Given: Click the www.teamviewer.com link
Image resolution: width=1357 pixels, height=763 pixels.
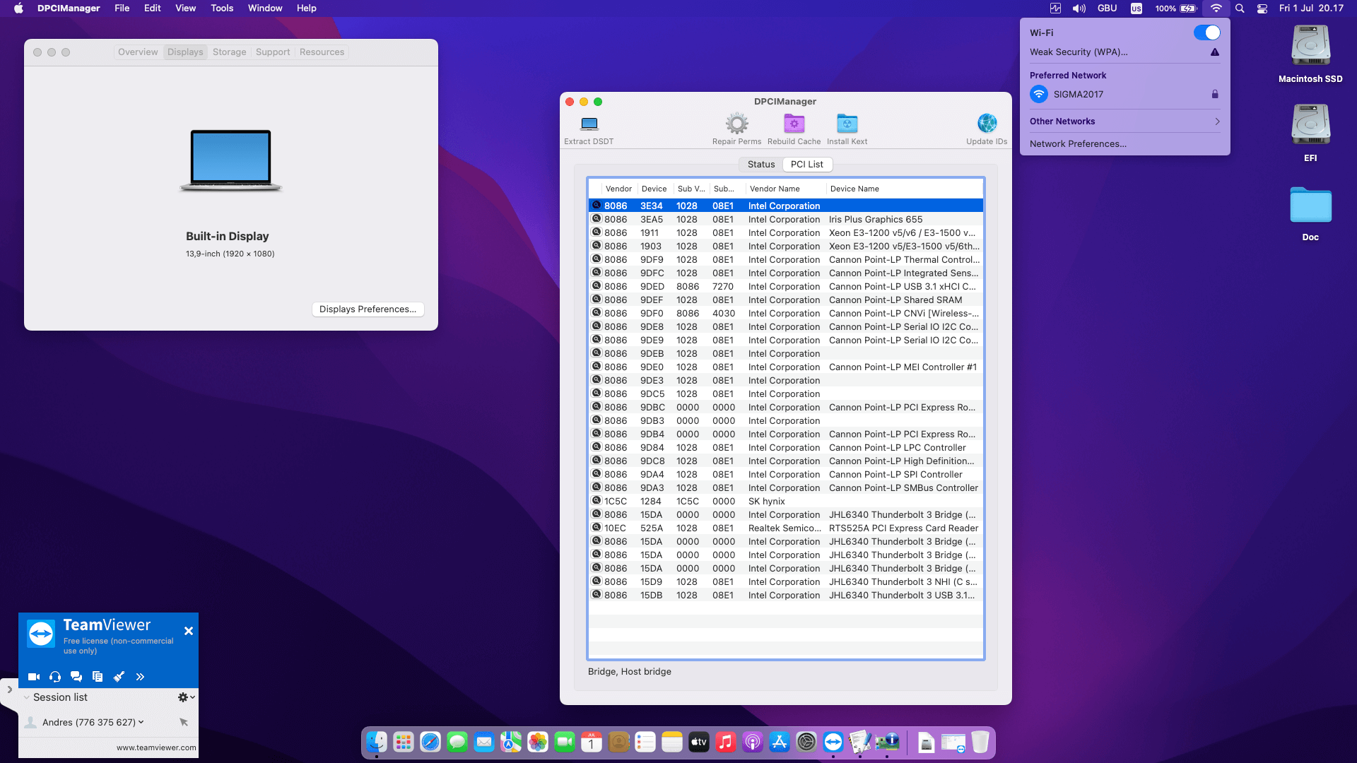Looking at the screenshot, I should (x=156, y=747).
